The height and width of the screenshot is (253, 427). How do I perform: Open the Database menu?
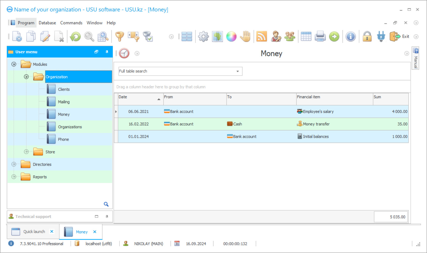click(x=47, y=23)
